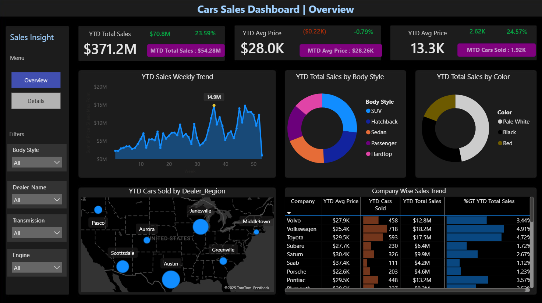This screenshot has width=542, height=303.
Task: Click the Middletown map bubble
Action: (256, 232)
